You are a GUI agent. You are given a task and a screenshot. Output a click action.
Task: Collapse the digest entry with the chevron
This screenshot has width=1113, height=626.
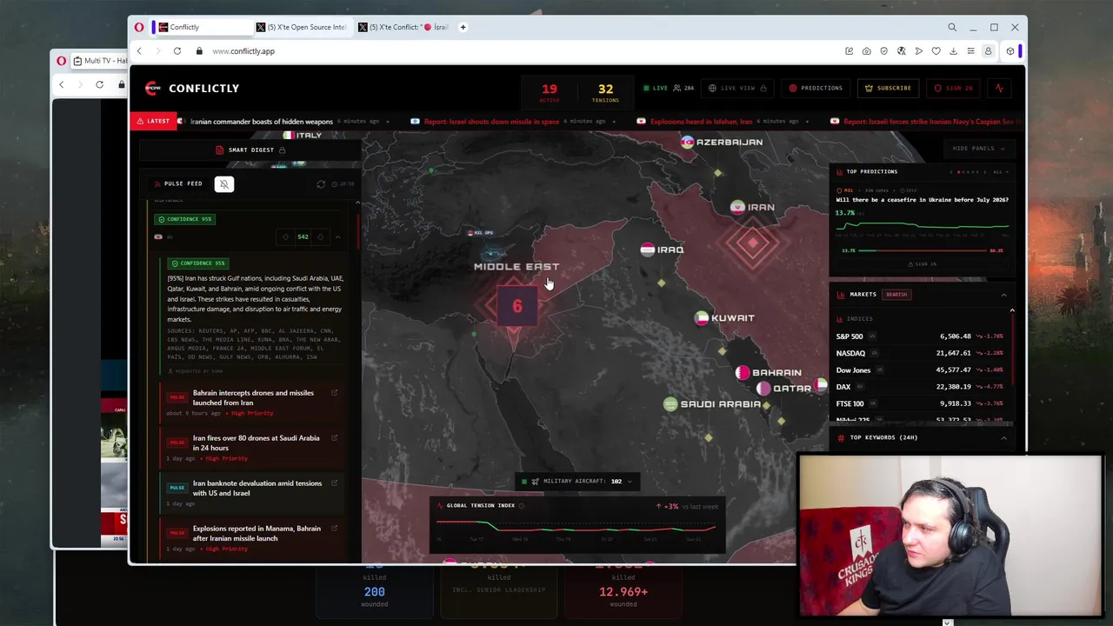[337, 236]
